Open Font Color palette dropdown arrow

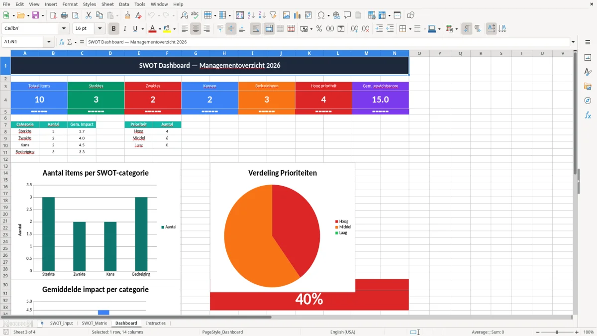[x=160, y=29]
